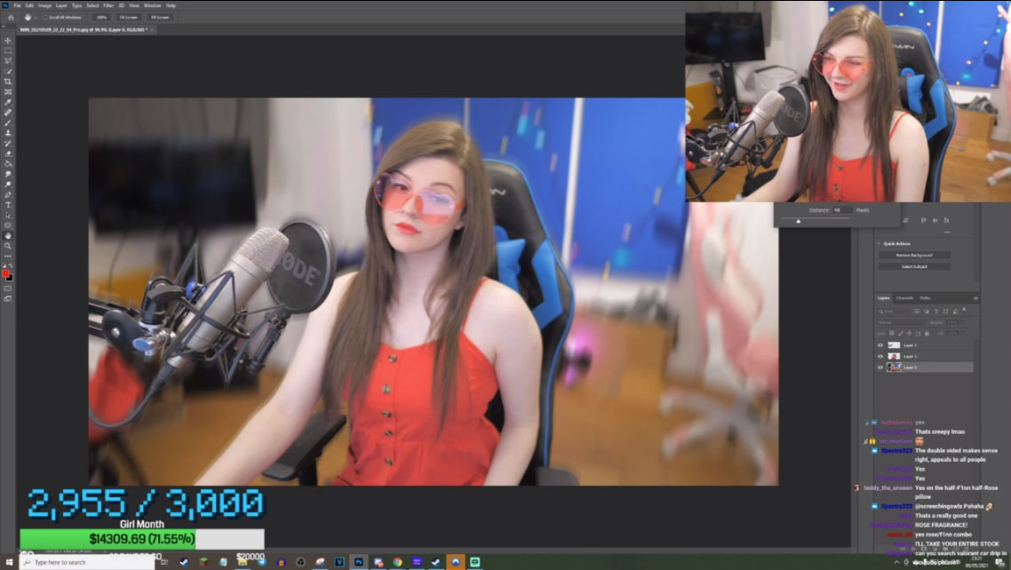The width and height of the screenshot is (1011, 570).
Task: Switch to the Paths tab
Action: coord(925,298)
